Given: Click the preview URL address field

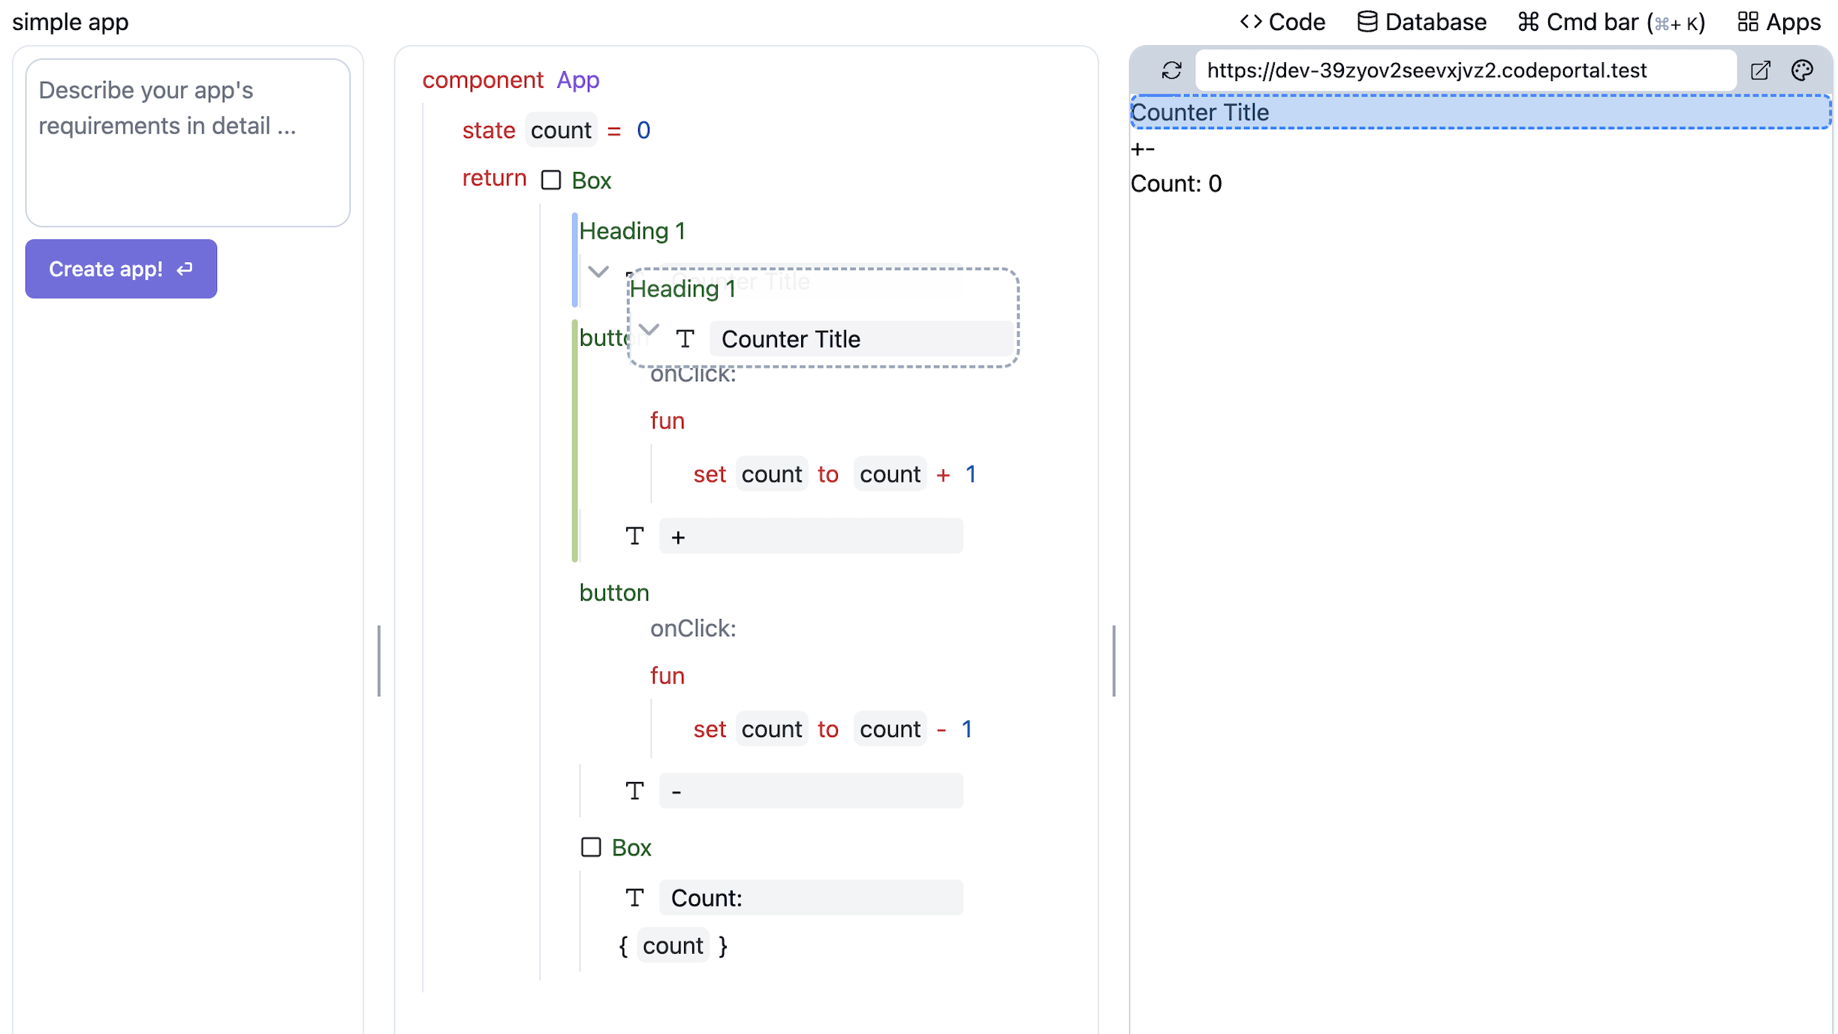Looking at the screenshot, I should coord(1464,71).
